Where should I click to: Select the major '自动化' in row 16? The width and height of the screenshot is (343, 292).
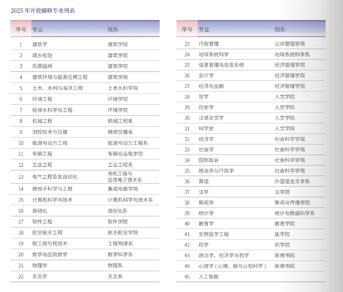(40, 211)
